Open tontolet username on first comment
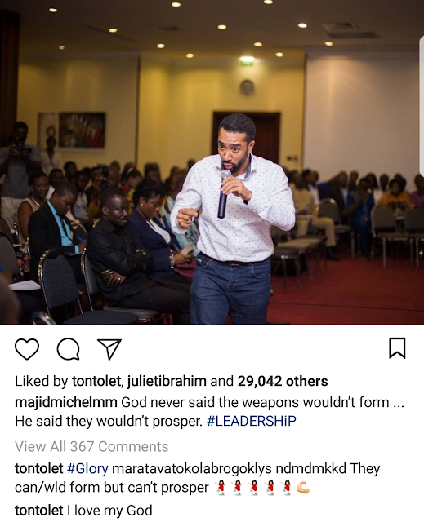This screenshot has height=522, width=424. (39, 468)
